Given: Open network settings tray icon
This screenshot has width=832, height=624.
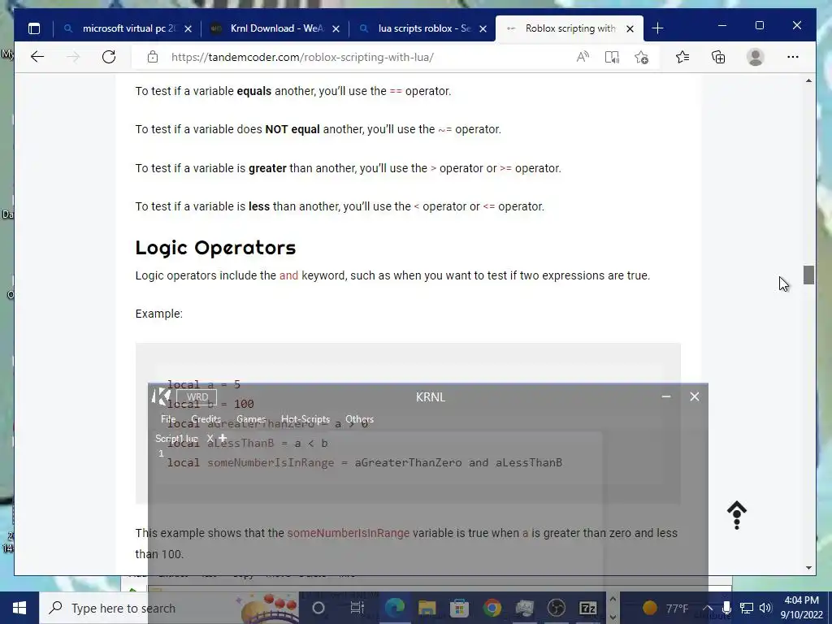Looking at the screenshot, I should point(746,608).
